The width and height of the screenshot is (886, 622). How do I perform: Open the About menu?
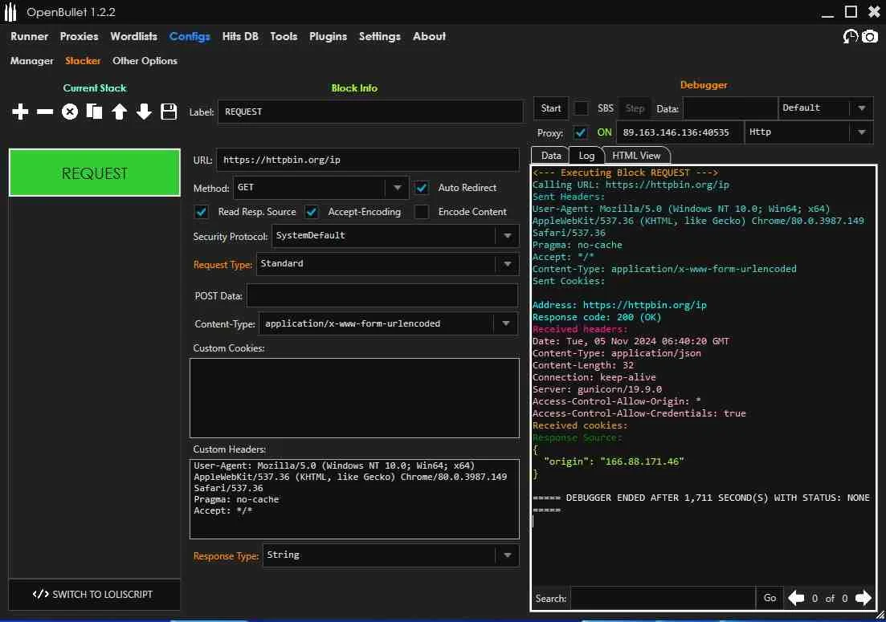(x=429, y=36)
